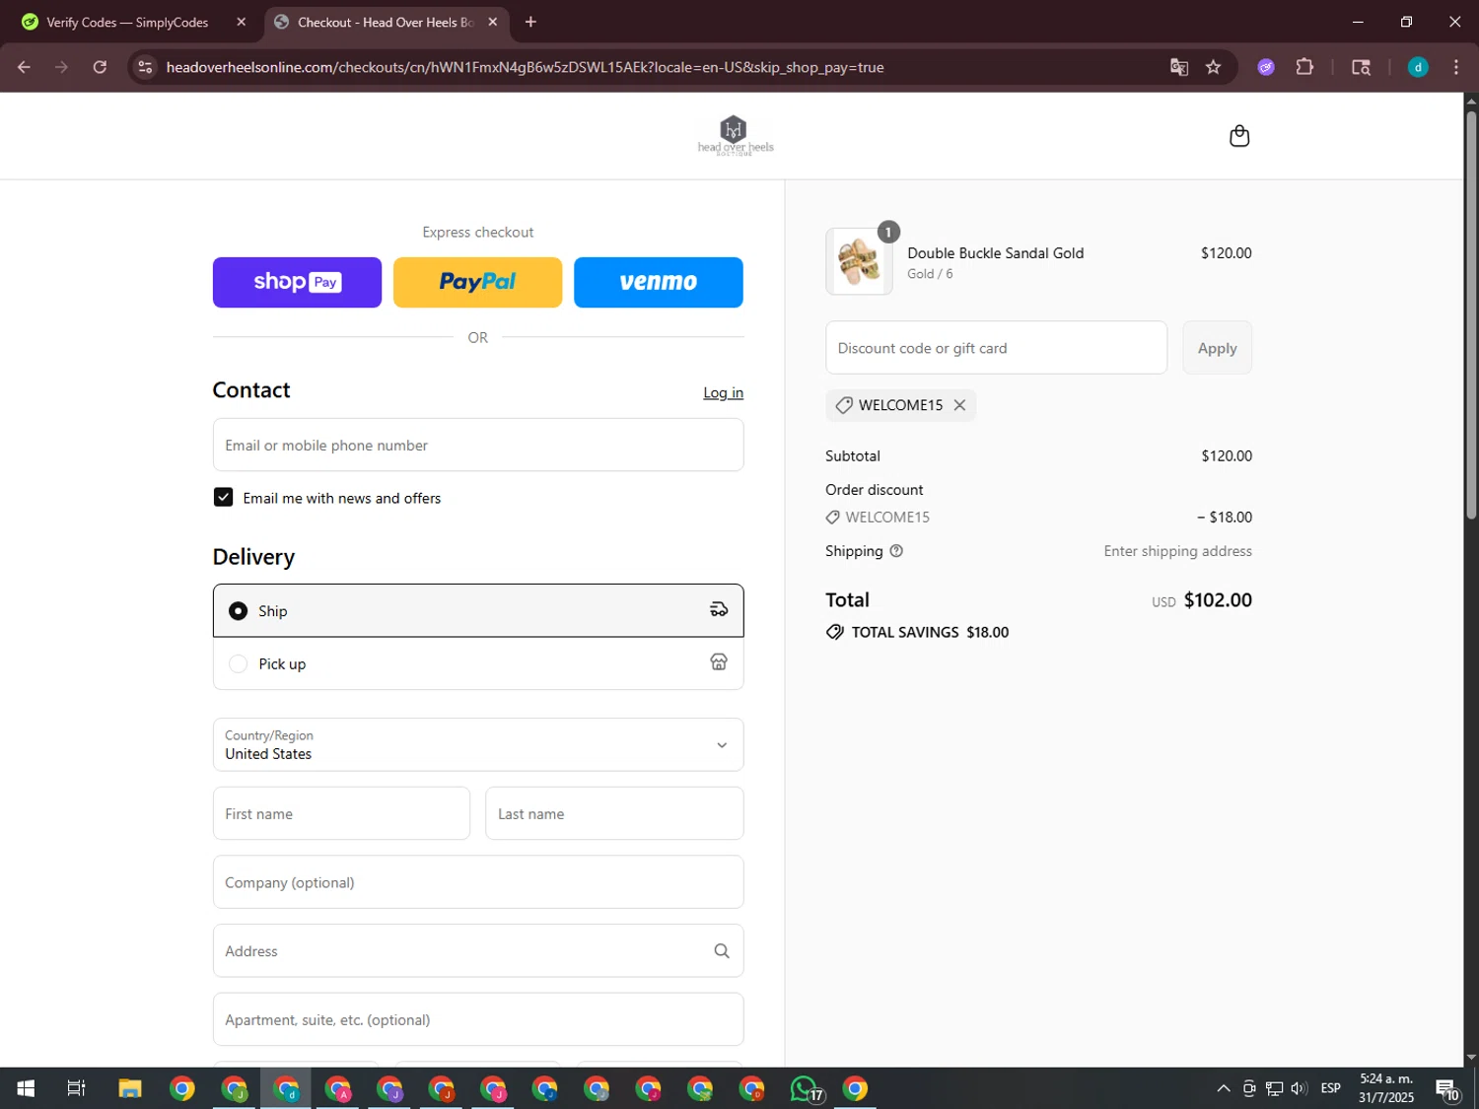Bookmark this page with the star icon
Viewport: 1479px width, 1109px height.
click(1213, 67)
